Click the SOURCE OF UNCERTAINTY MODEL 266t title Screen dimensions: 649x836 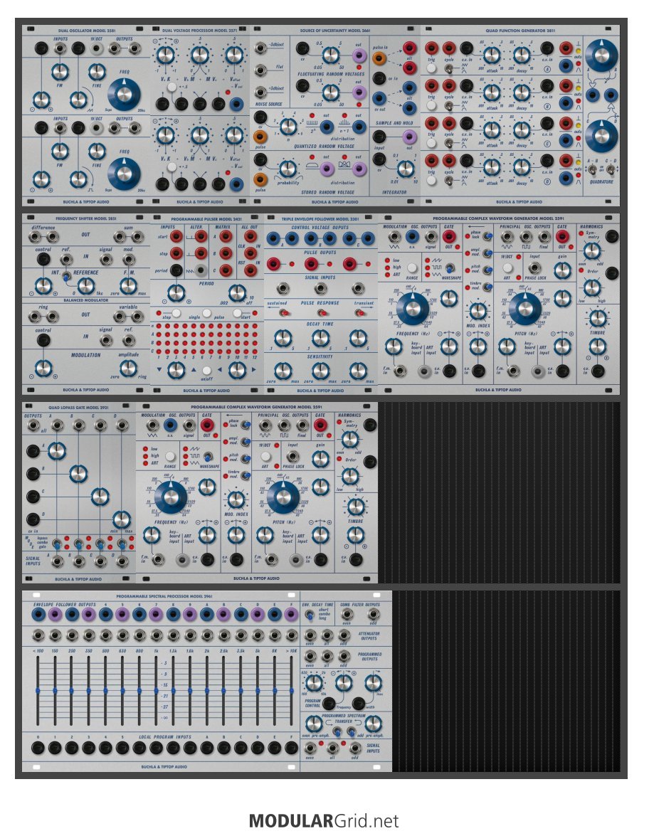(x=335, y=31)
